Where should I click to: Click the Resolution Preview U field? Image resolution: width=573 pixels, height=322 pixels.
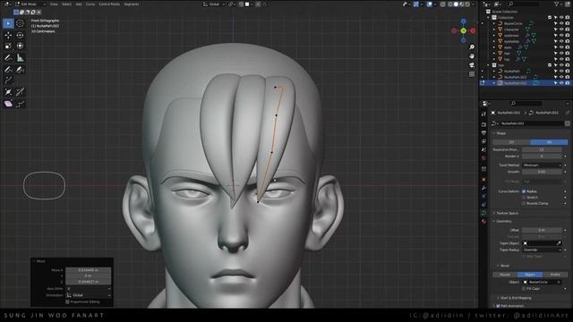[542, 149]
